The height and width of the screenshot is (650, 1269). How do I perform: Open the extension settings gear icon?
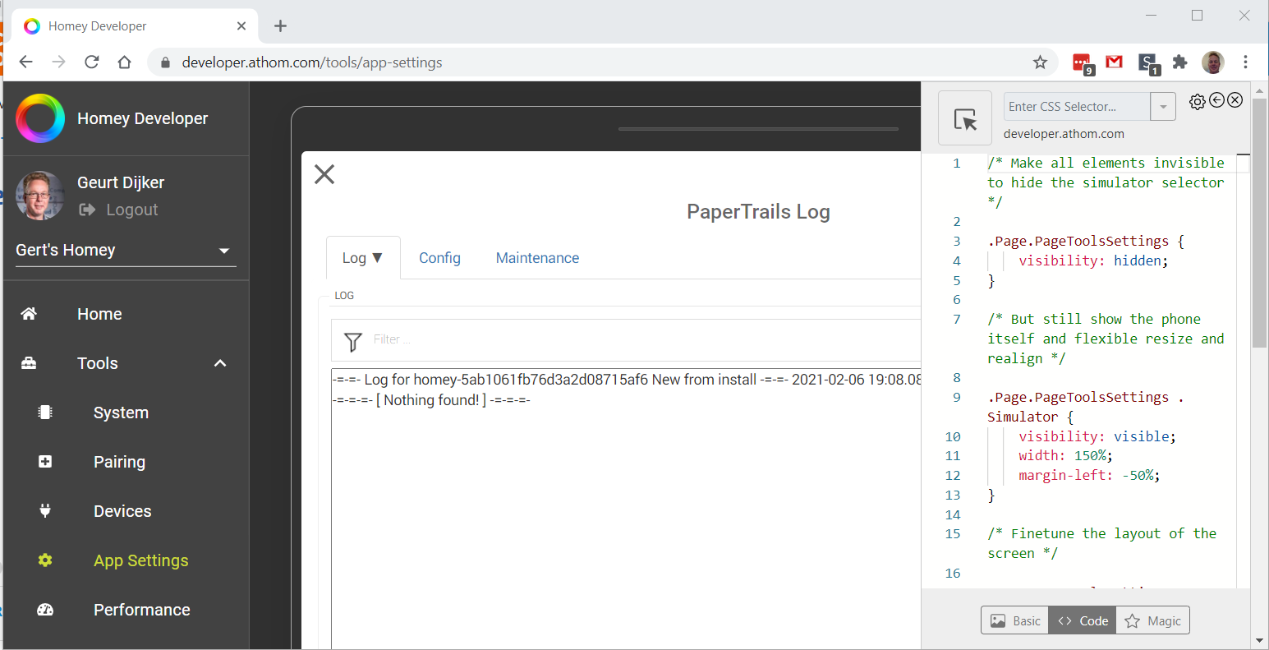(x=1198, y=101)
